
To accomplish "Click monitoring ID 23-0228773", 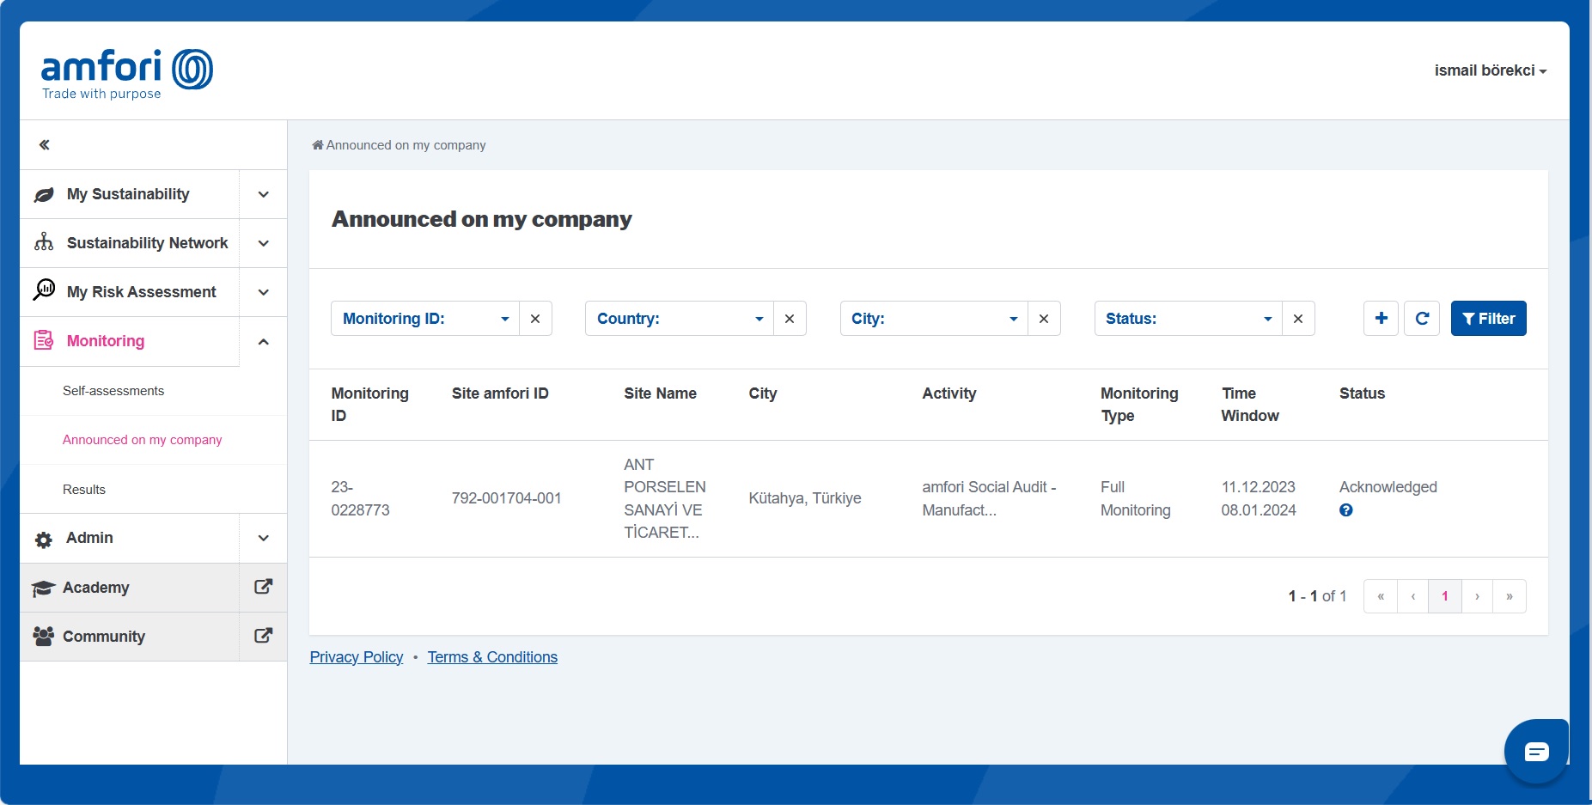I will (360, 498).
